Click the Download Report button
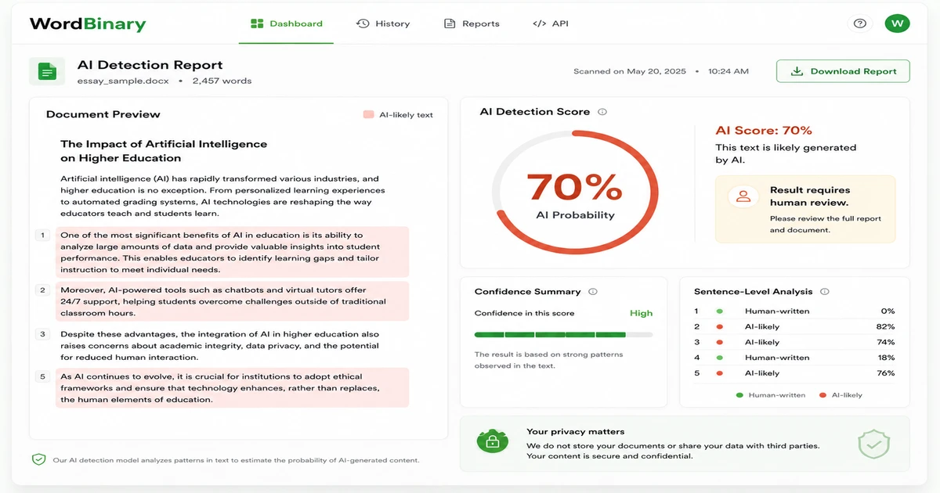The image size is (940, 493). coord(843,71)
